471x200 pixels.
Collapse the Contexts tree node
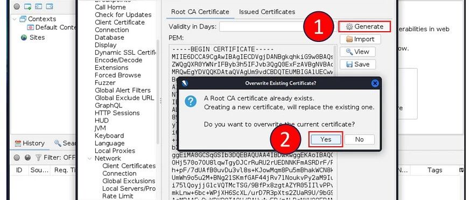click(15, 19)
